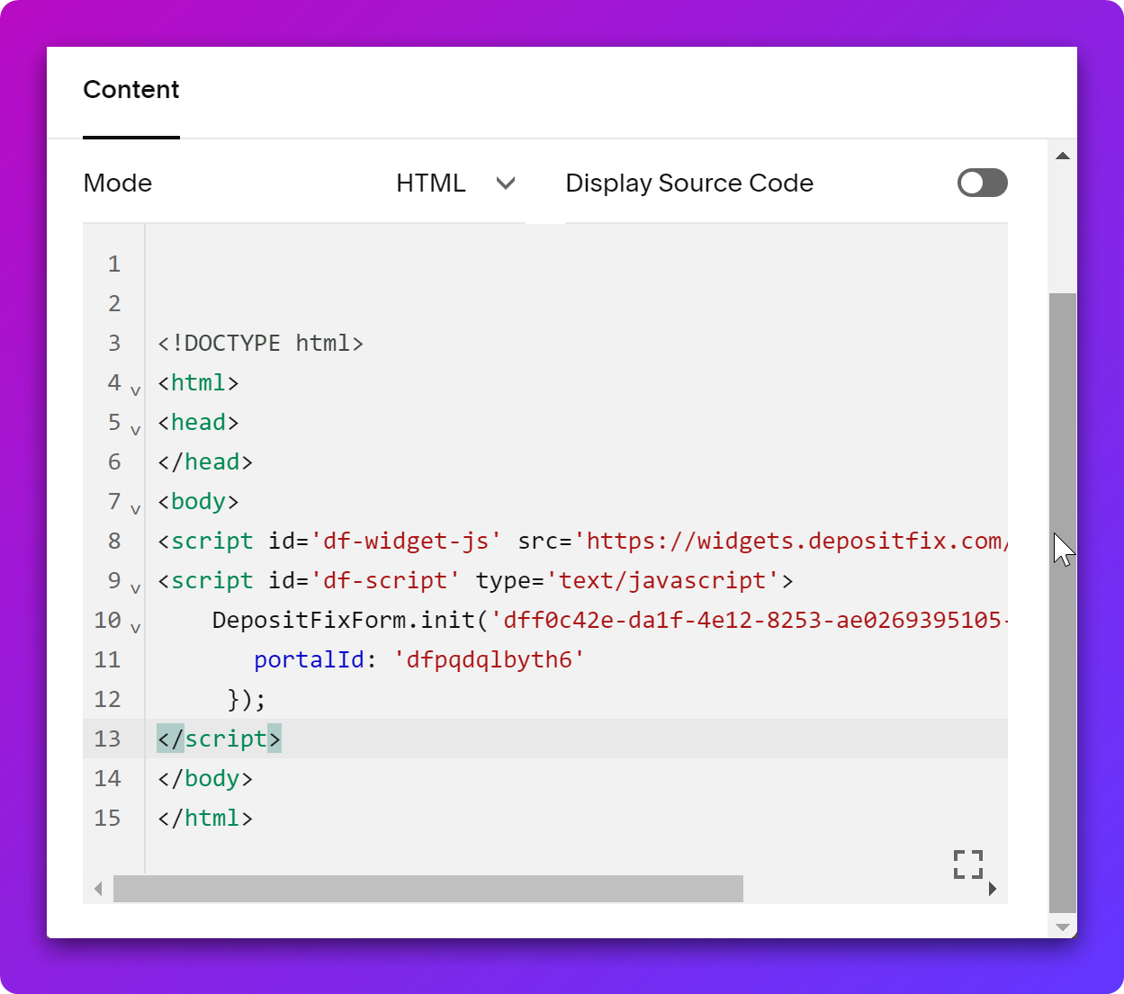This screenshot has height=994, width=1124.
Task: Click the horizontal scrollbar right arrow
Action: pyautogui.click(x=993, y=889)
